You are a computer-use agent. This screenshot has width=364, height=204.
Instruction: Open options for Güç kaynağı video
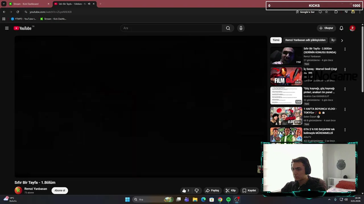point(345,89)
